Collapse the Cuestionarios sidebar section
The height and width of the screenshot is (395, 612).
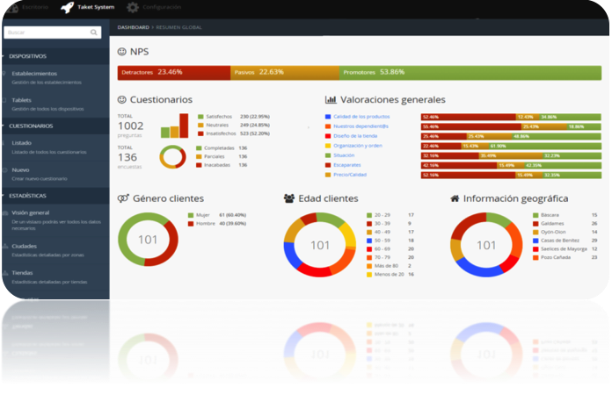pos(4,126)
